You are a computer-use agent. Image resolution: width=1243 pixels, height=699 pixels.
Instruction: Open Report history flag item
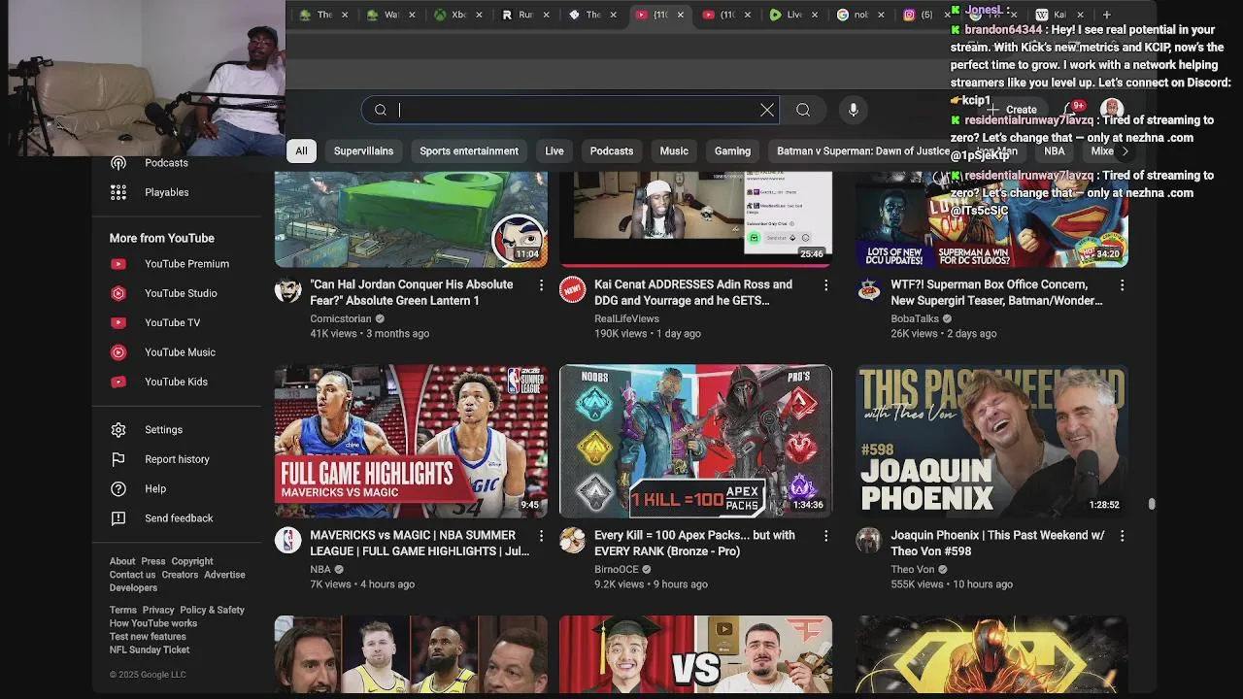click(x=177, y=459)
